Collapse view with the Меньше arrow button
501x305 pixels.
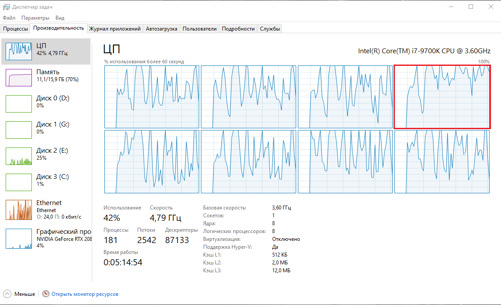tap(7, 294)
